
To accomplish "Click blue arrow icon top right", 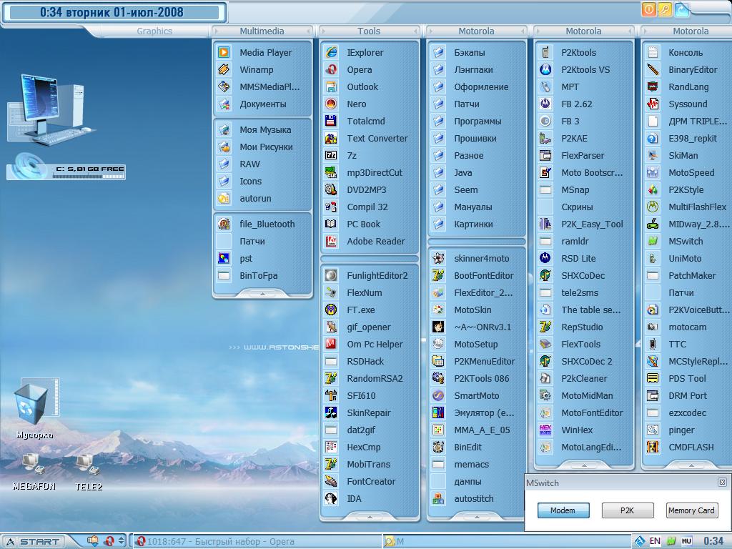I will point(681,9).
